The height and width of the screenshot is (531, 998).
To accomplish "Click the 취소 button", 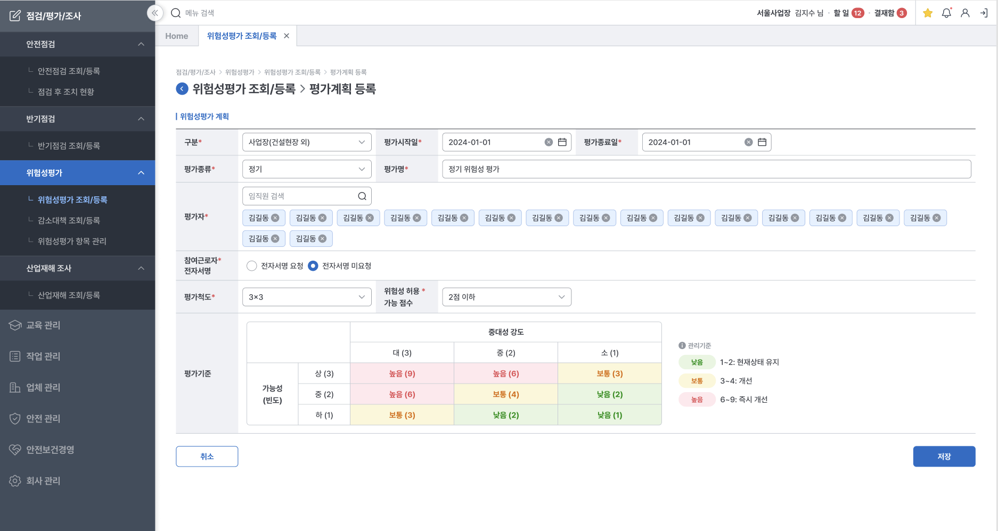I will coord(207,457).
